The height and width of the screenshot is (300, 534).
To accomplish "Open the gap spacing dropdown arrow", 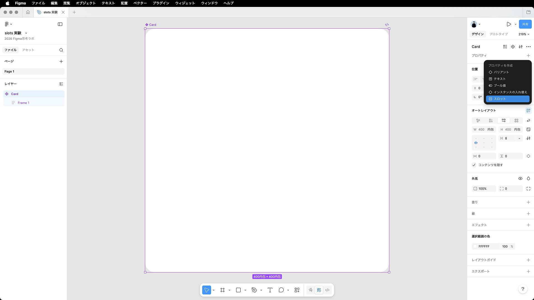I will click(519, 138).
